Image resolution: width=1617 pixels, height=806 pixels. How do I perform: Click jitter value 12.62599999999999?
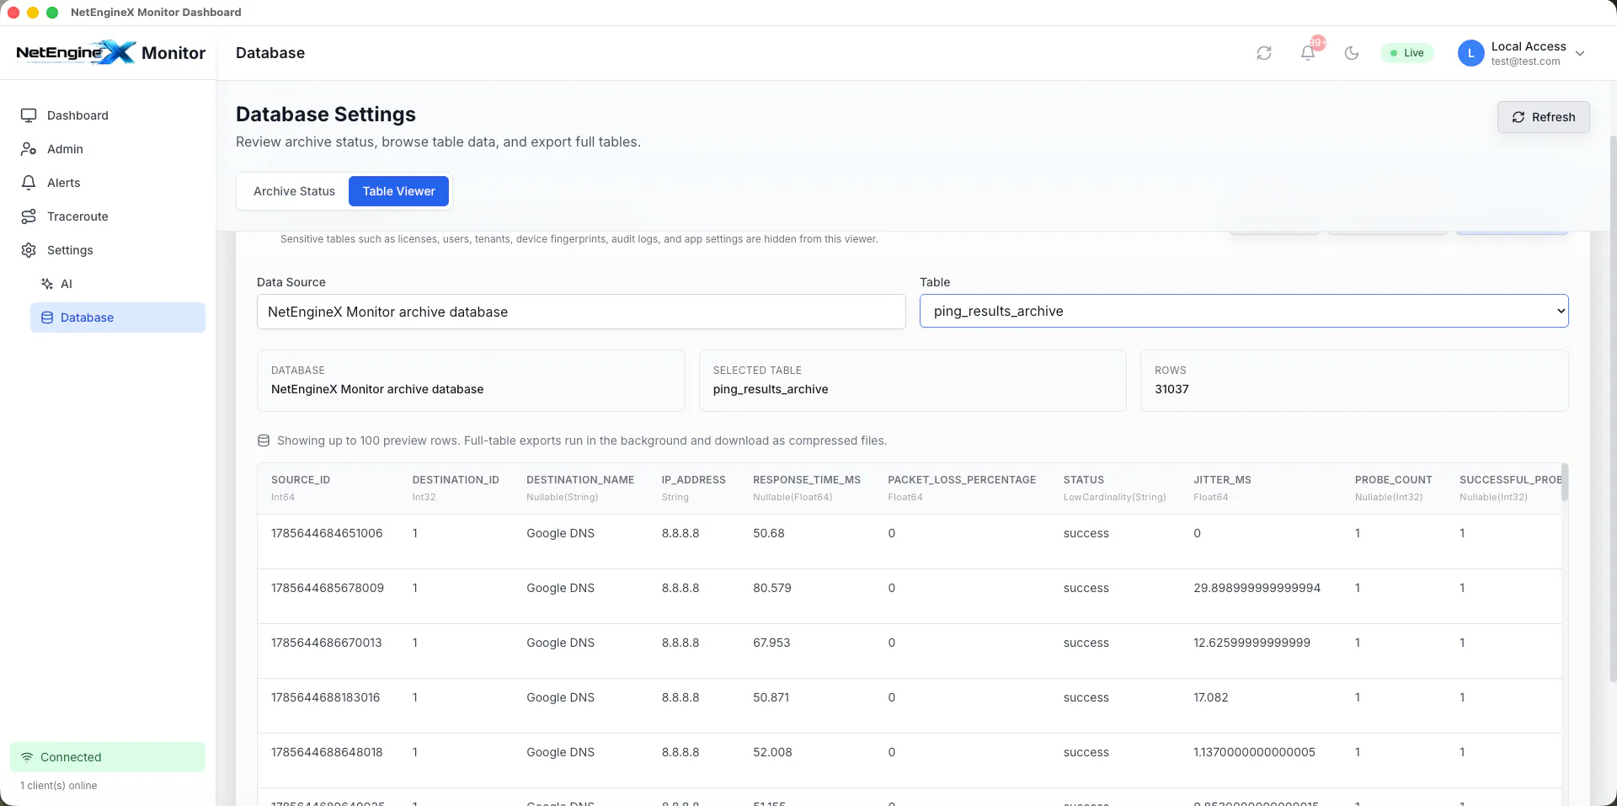(x=1251, y=643)
